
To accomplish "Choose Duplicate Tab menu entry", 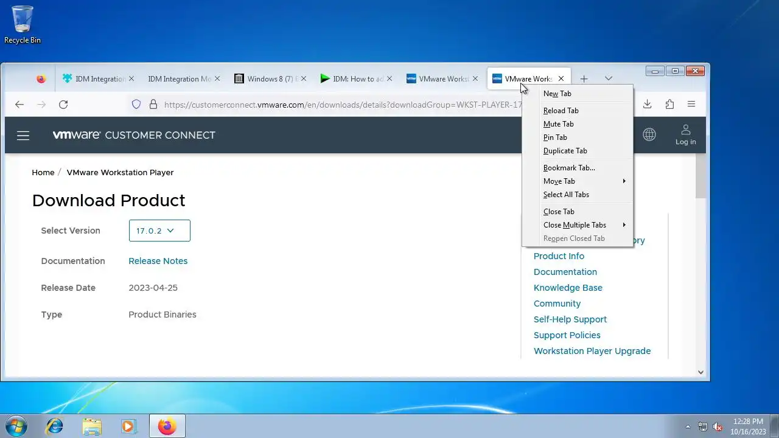I will click(578, 151).
